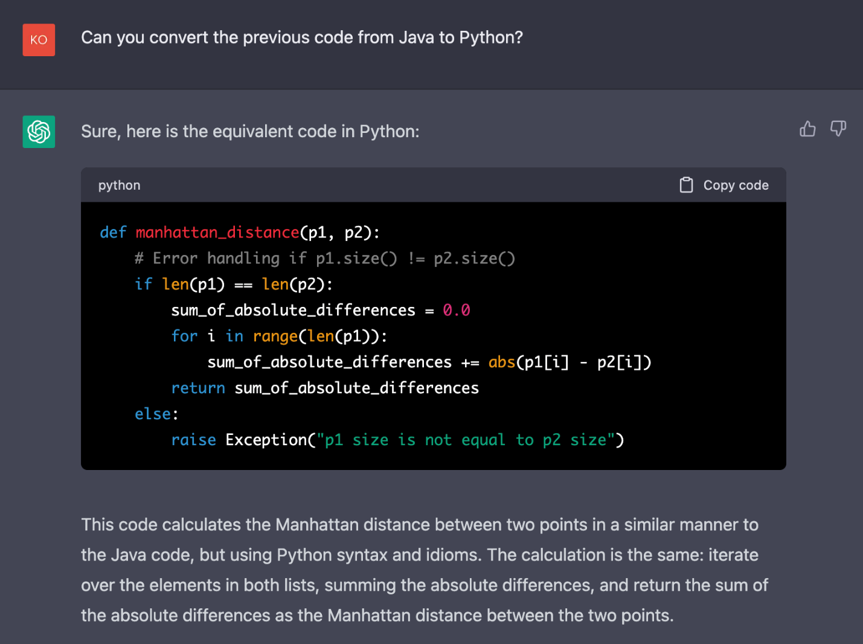Click the orange KO user avatar
Image resolution: width=863 pixels, height=644 pixels.
[x=39, y=40]
